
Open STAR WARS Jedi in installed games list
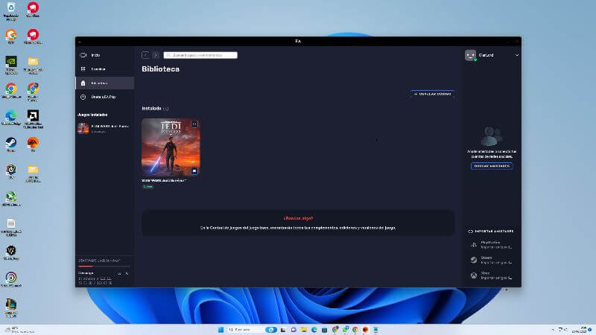click(x=104, y=128)
